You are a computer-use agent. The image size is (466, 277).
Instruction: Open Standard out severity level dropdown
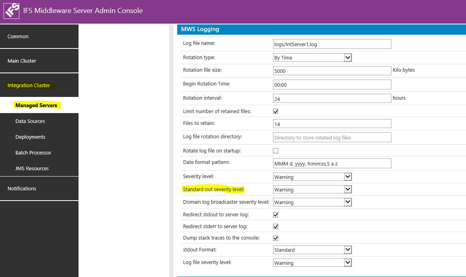[x=313, y=190]
